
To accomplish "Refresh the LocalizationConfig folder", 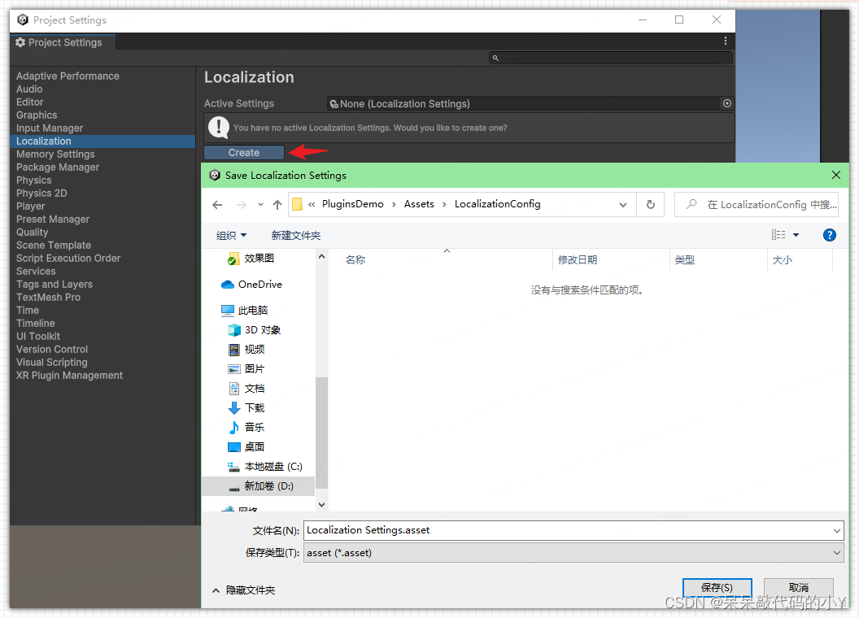I will click(x=650, y=204).
